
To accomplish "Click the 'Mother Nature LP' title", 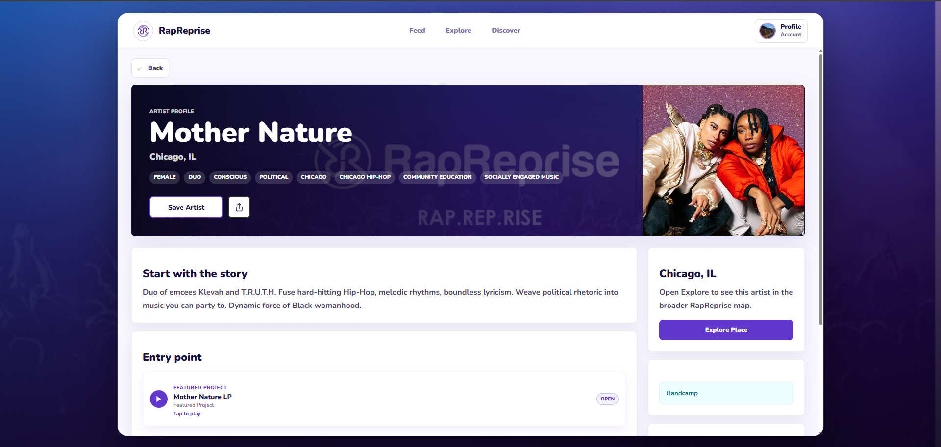I will pos(202,397).
